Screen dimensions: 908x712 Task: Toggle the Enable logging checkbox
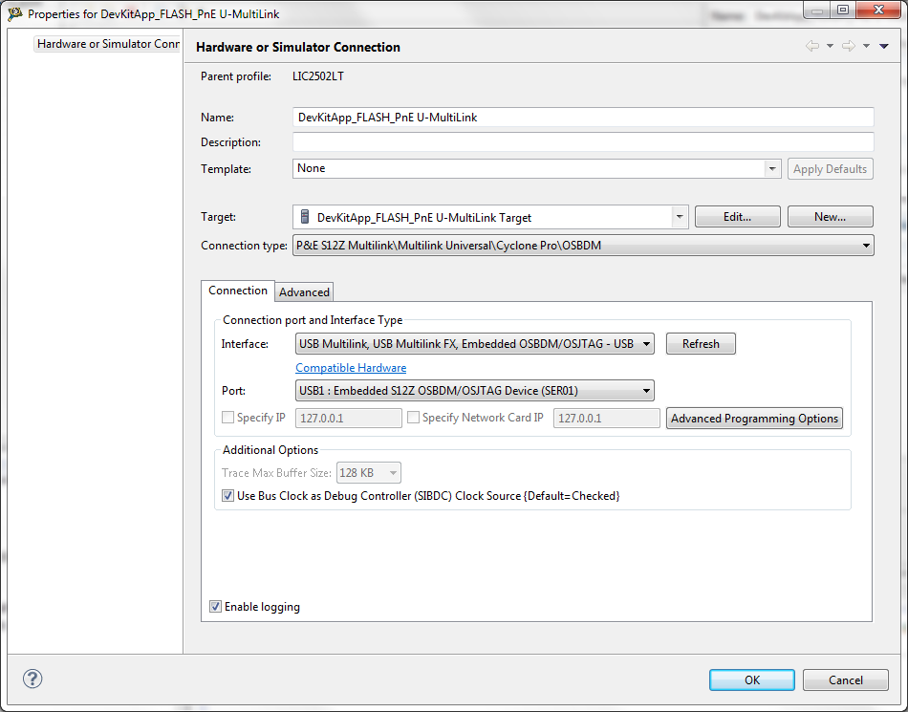click(x=215, y=607)
